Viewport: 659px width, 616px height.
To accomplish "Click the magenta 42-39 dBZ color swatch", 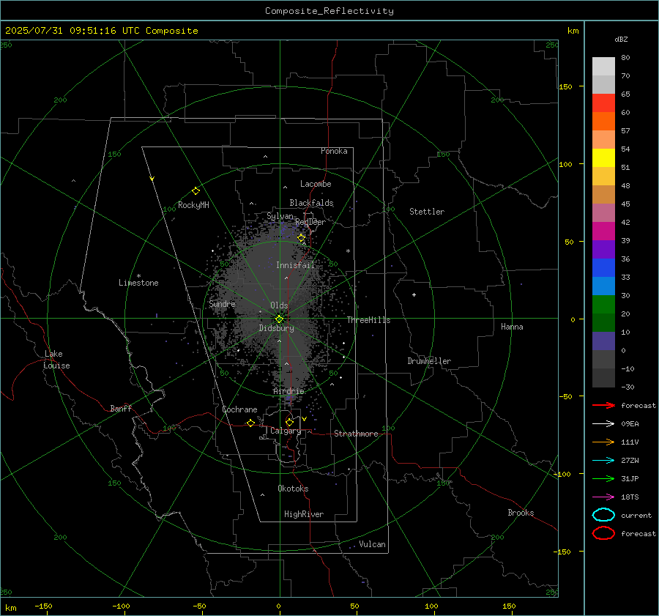I will 603,231.
